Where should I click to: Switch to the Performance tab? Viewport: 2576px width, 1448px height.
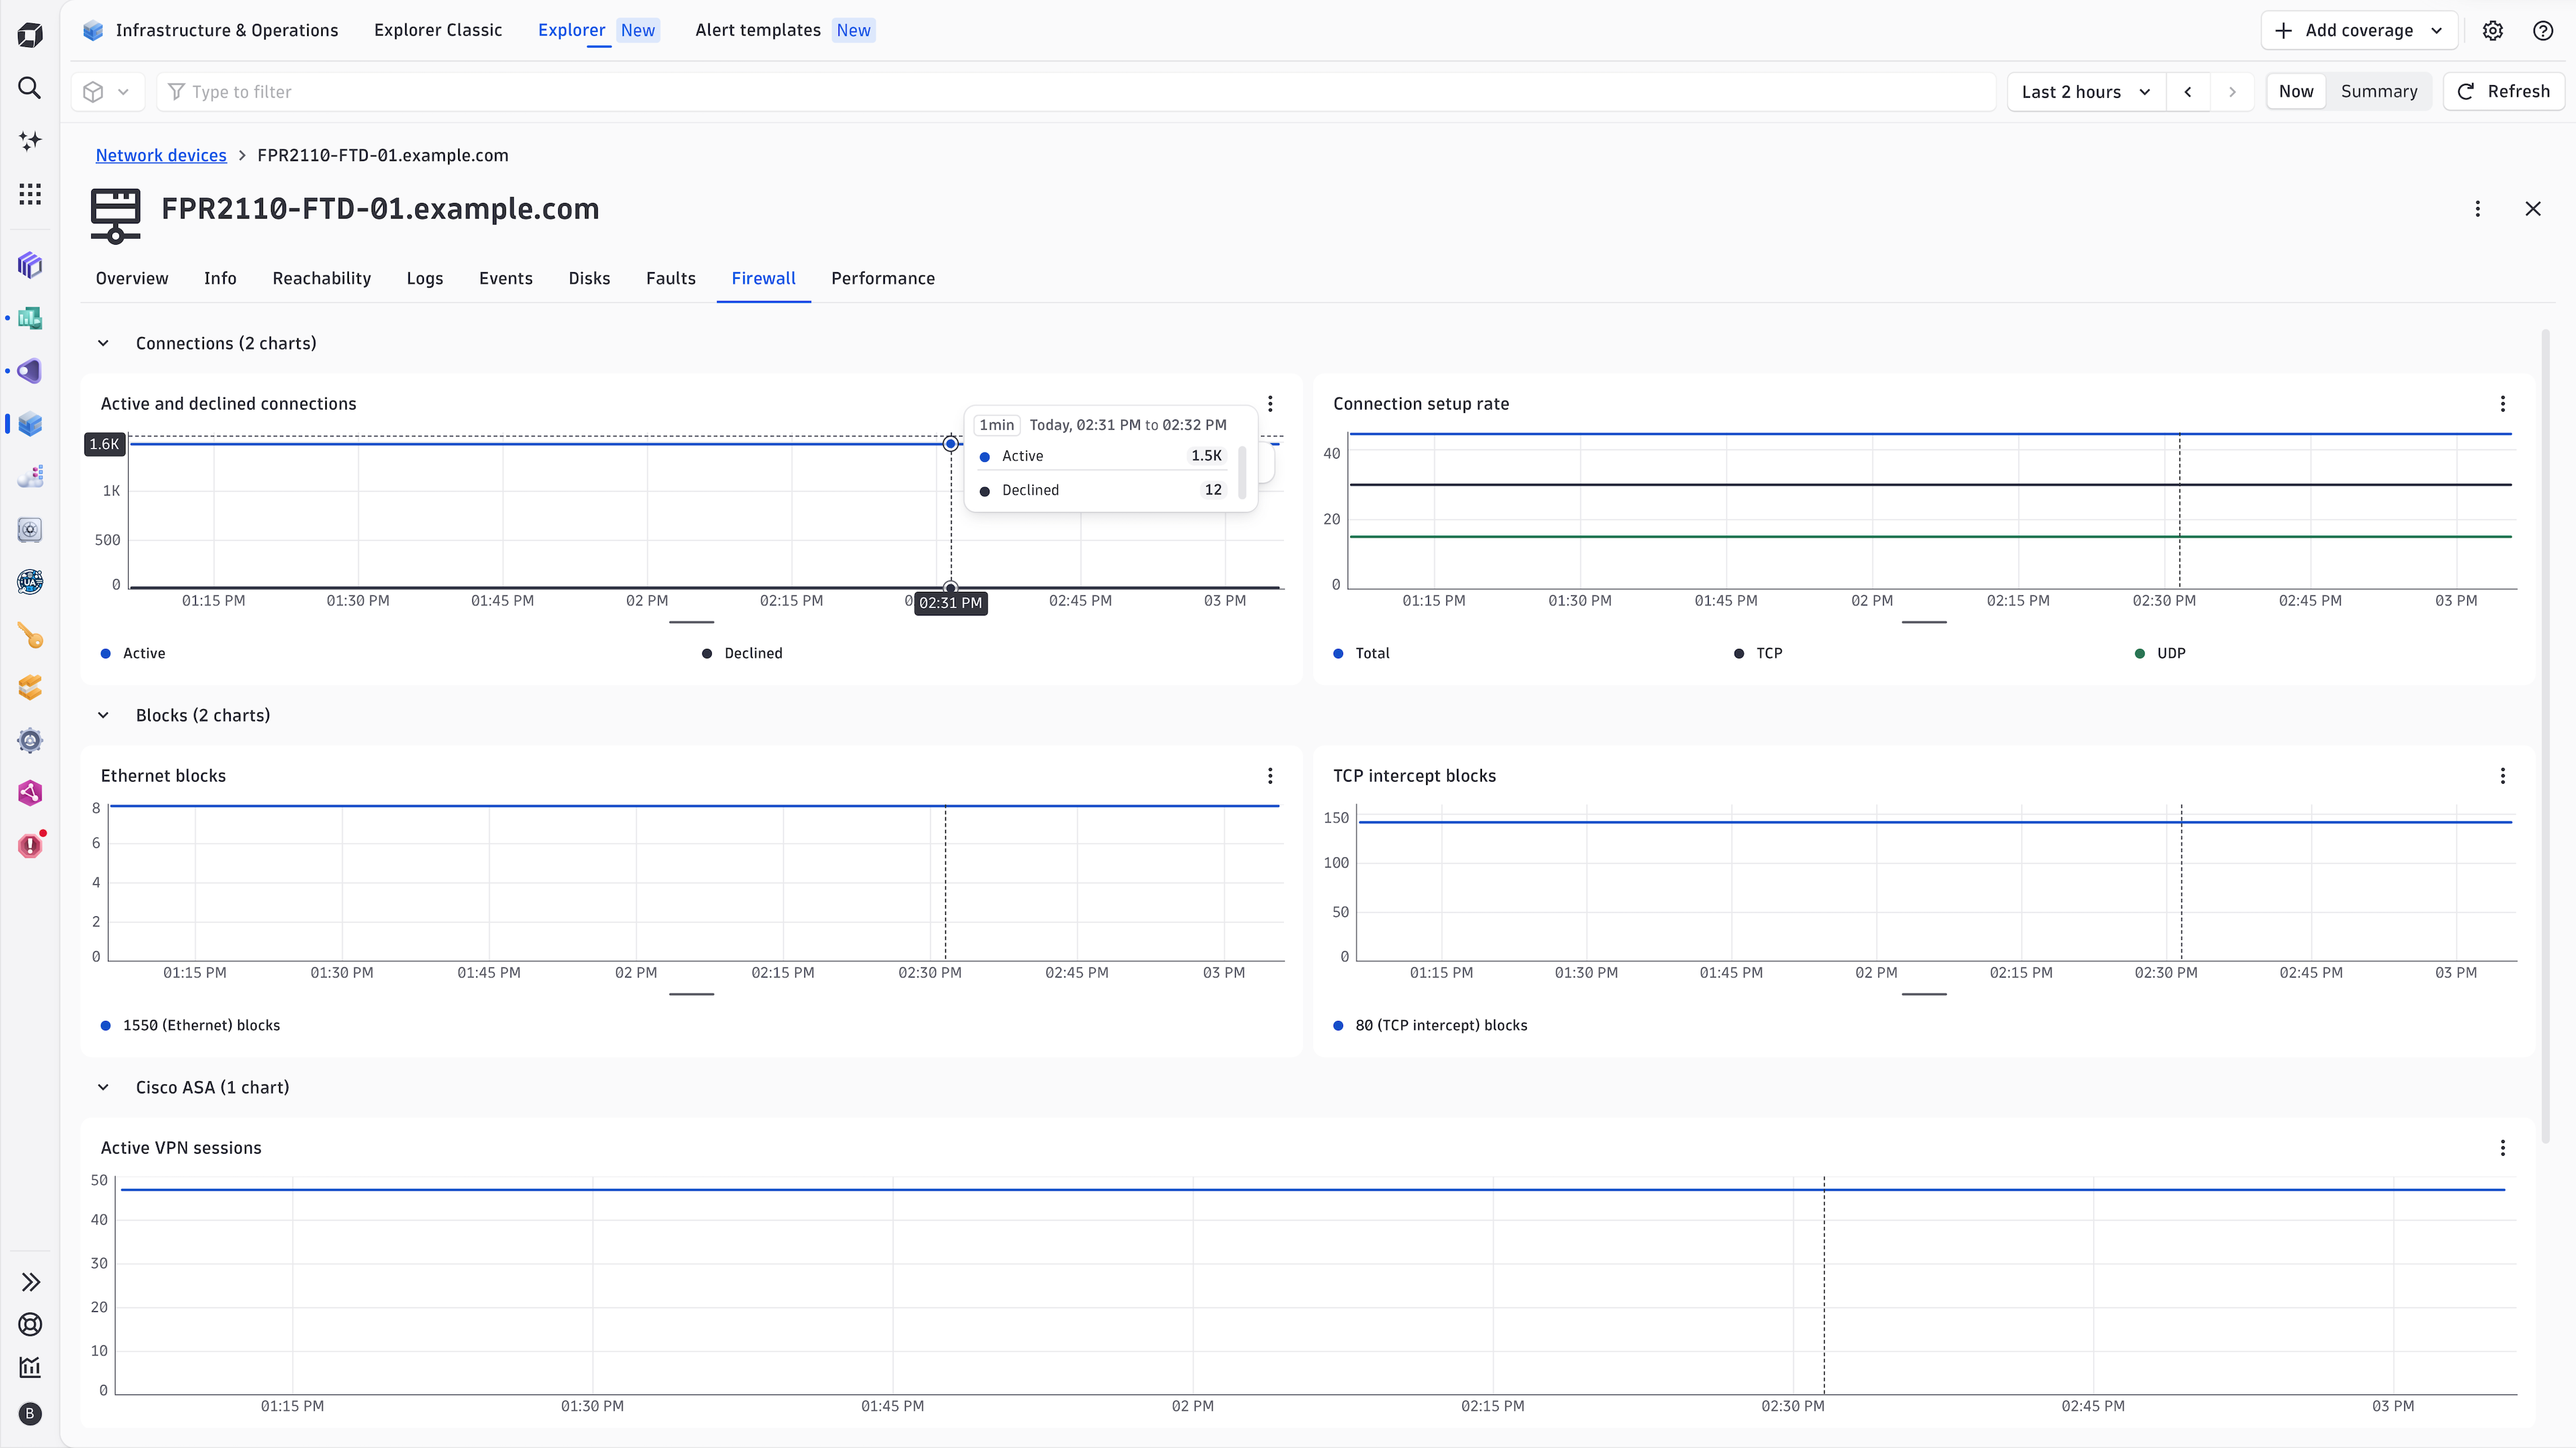(x=883, y=279)
